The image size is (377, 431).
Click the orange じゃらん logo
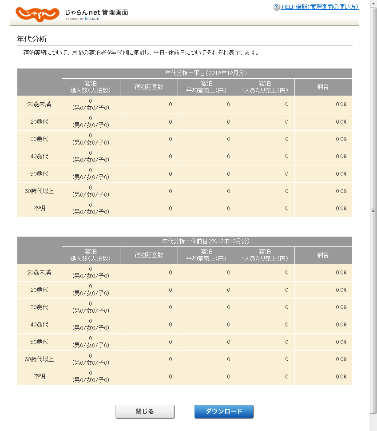pos(37,14)
